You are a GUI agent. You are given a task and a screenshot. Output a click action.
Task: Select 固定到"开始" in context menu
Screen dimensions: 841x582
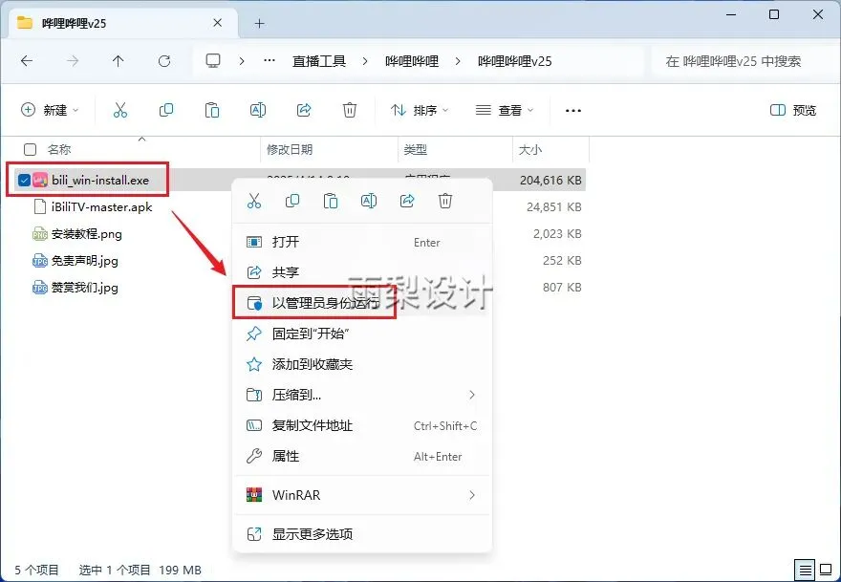362,334
